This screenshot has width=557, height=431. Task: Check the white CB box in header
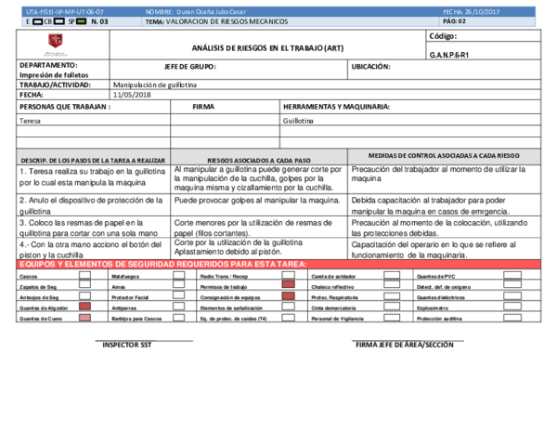(59, 21)
